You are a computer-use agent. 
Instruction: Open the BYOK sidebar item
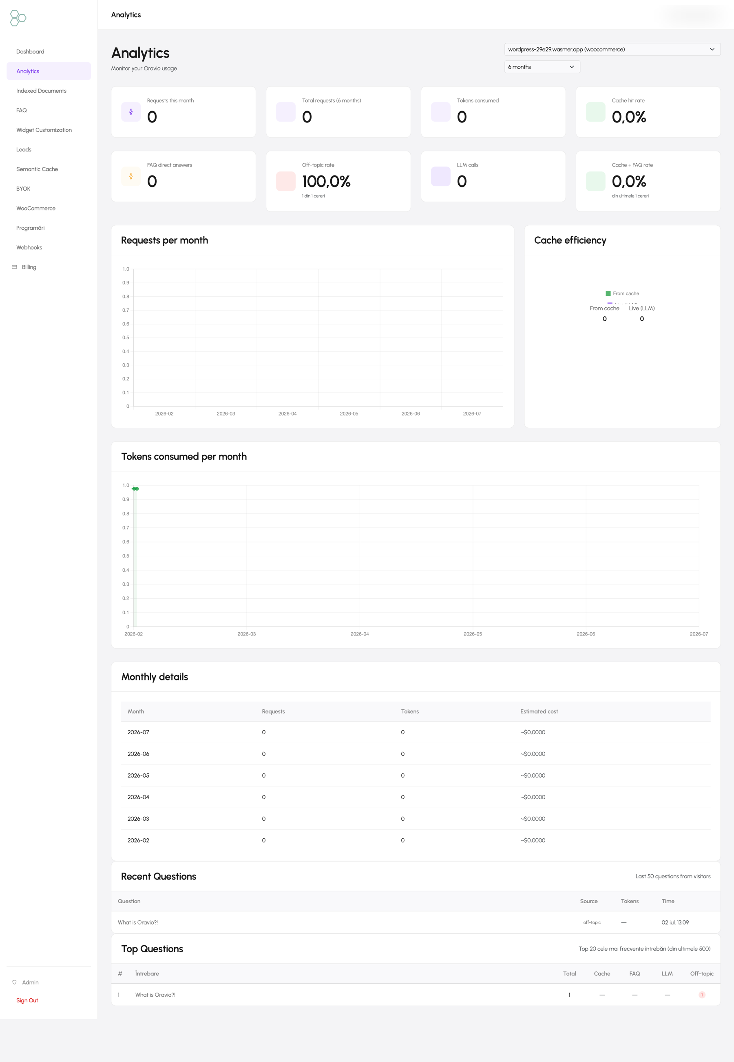pos(49,189)
